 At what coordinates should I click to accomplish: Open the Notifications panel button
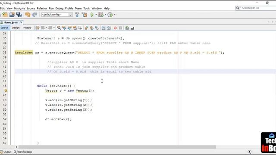[x=23, y=152]
